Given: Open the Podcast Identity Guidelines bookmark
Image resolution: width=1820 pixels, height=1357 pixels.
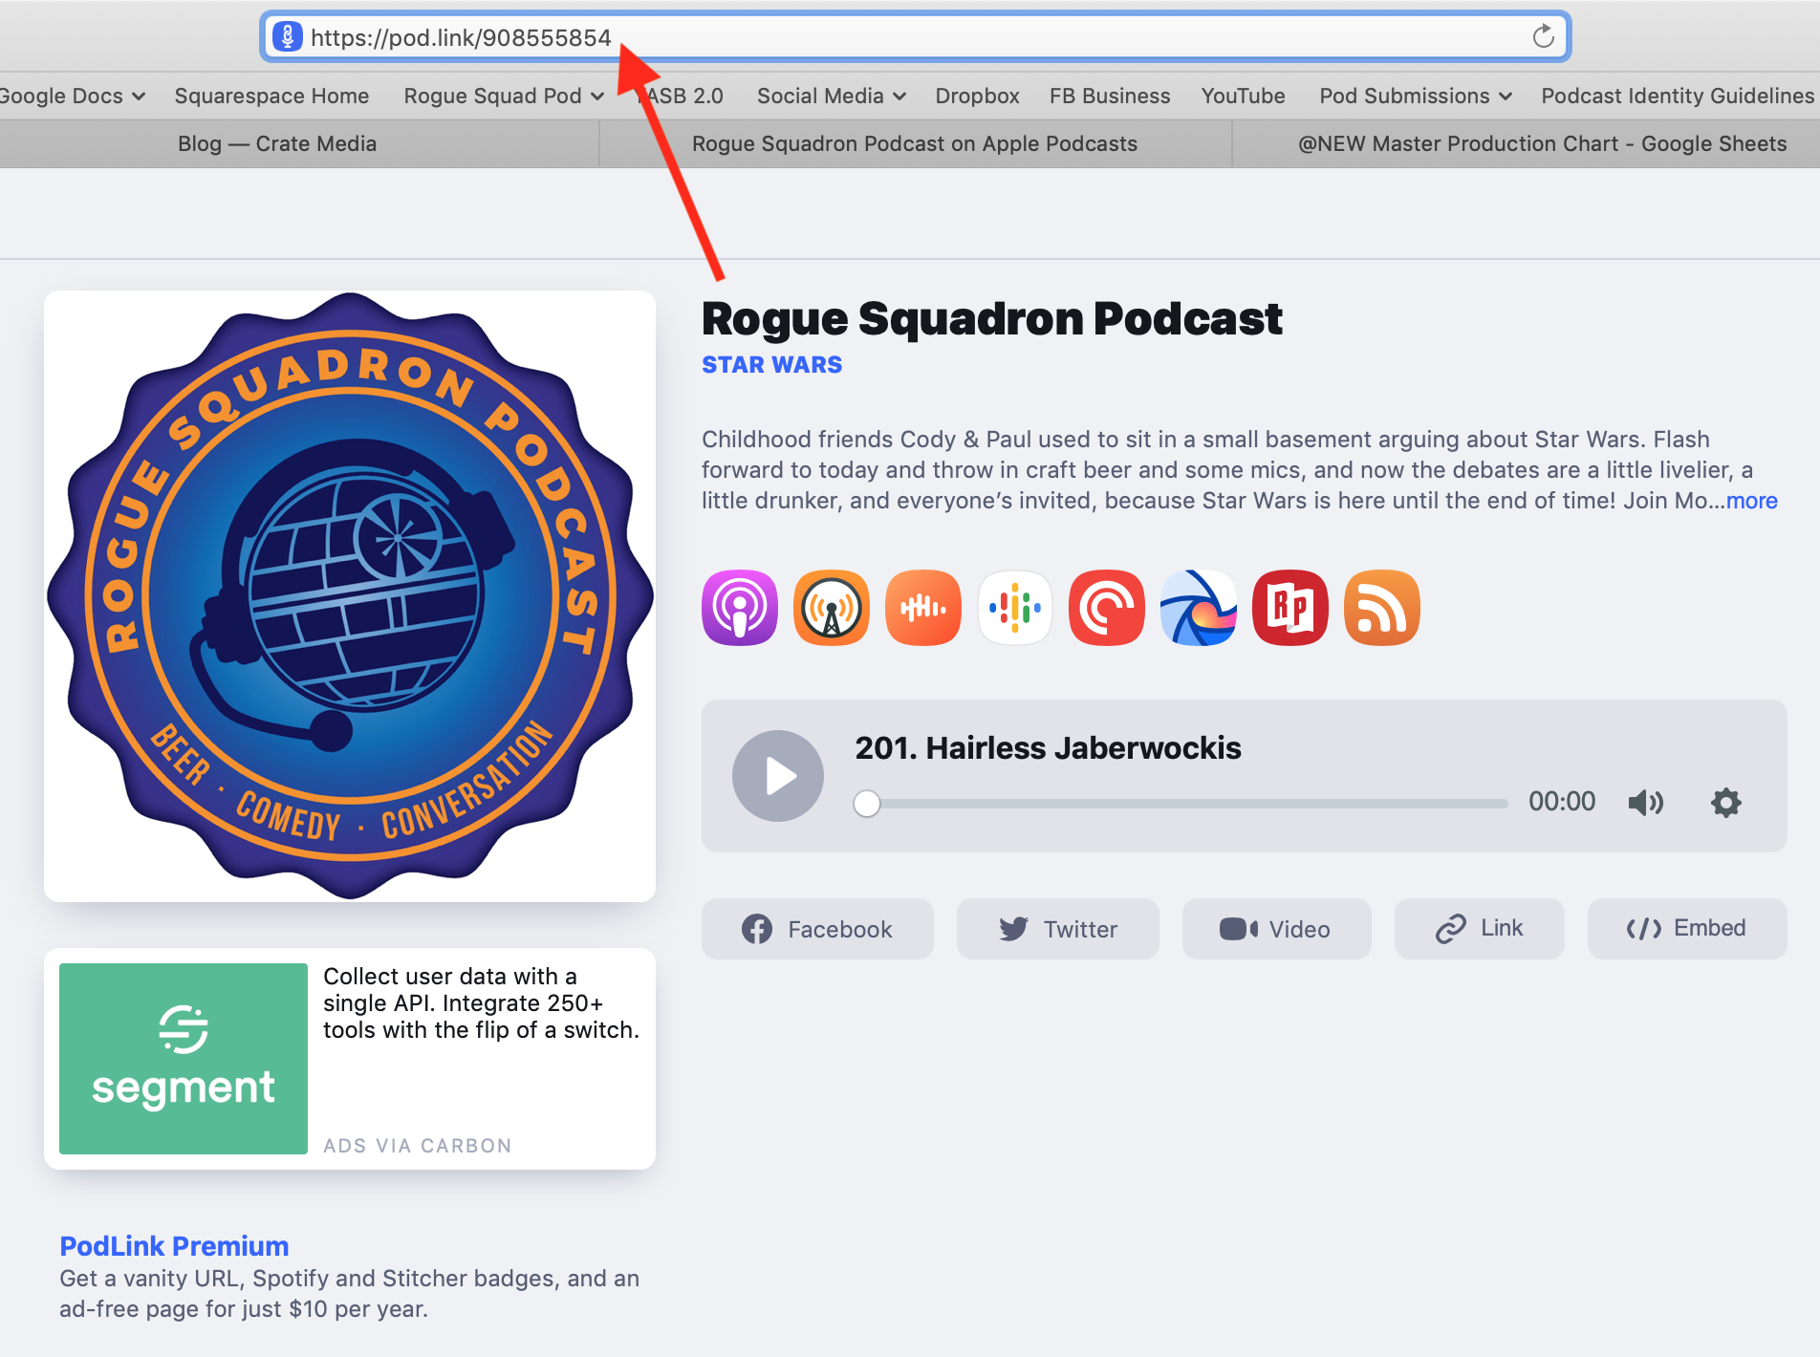Looking at the screenshot, I should click(x=1678, y=96).
